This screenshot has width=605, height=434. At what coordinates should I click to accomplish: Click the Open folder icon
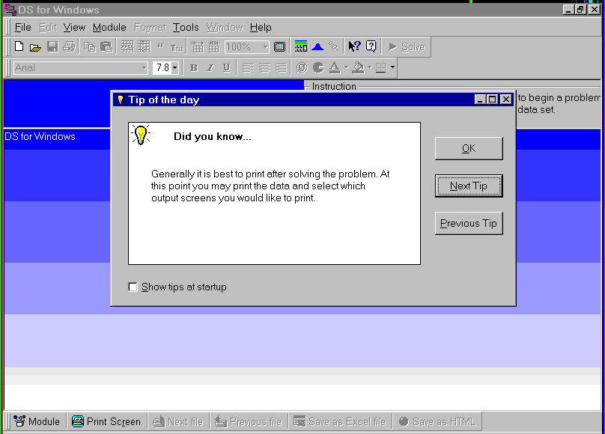(x=35, y=47)
